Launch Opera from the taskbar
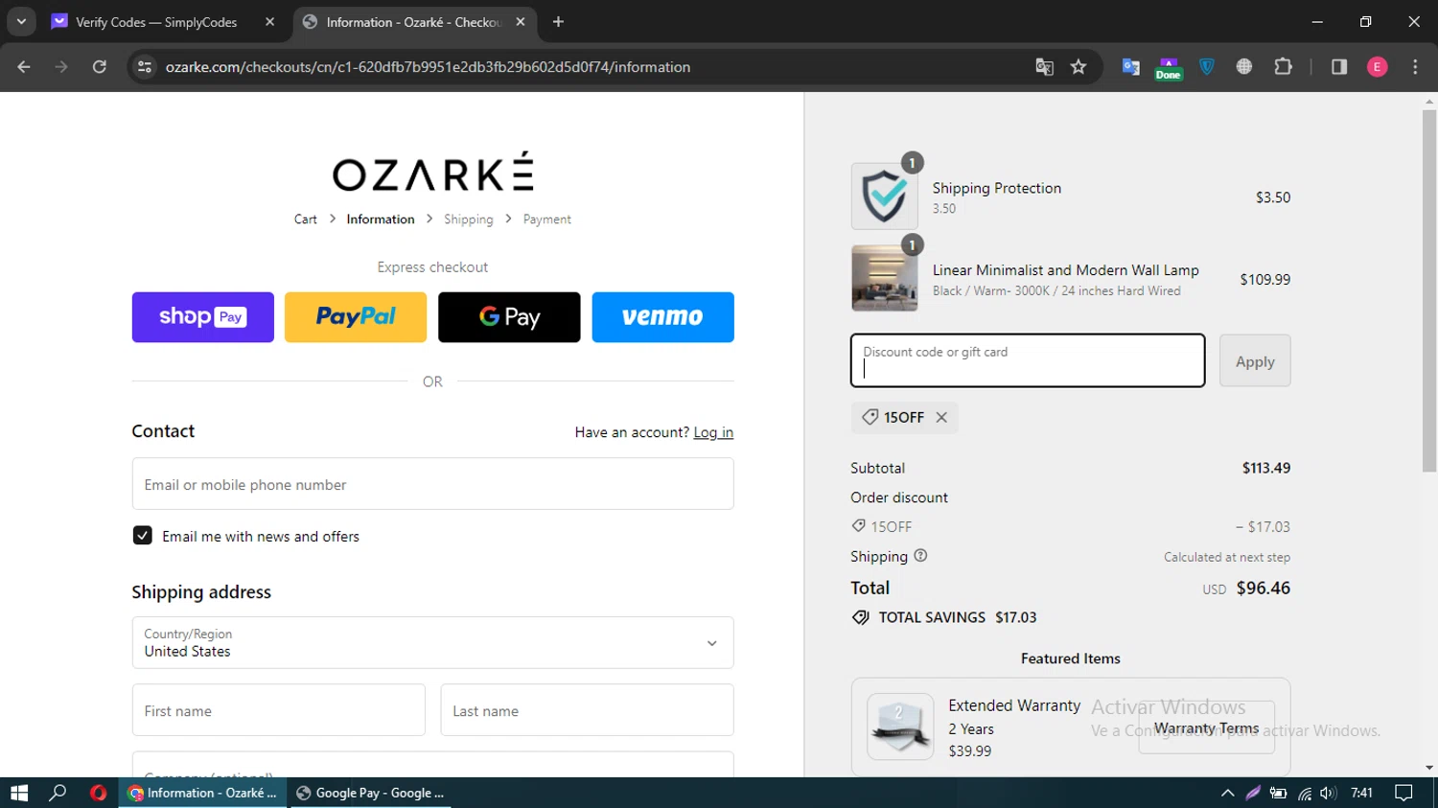Screen dimensions: 1438x808 98,793
